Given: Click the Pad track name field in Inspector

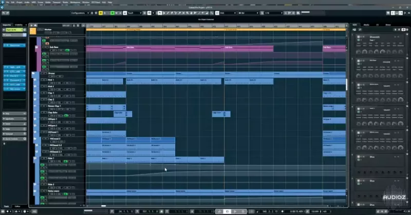Looking at the screenshot, I should [14, 30].
